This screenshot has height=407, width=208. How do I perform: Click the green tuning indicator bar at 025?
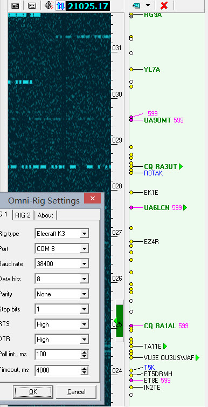[x=119, y=321]
